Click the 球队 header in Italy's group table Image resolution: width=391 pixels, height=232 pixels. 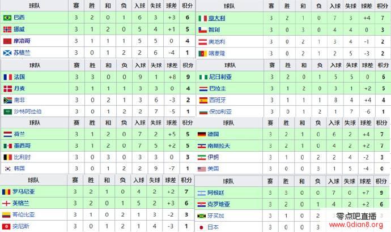click(229, 6)
